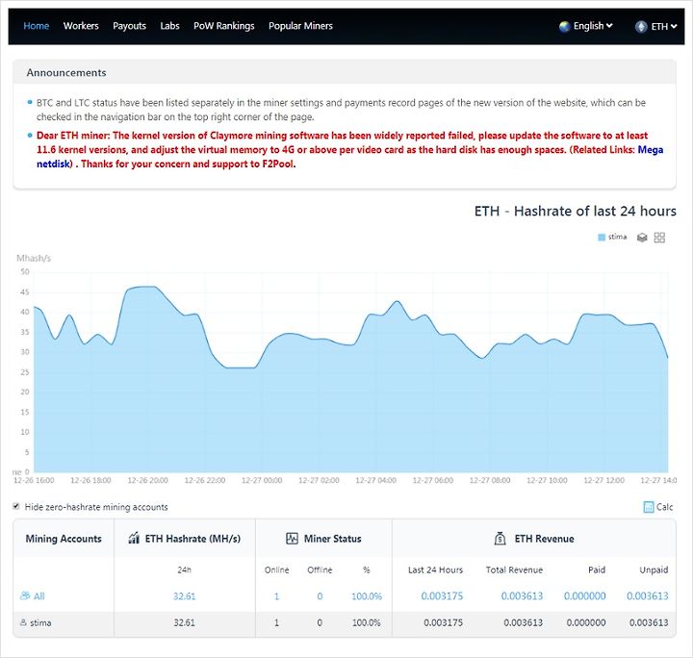Click the ETH Revenue money bag icon

coord(500,539)
